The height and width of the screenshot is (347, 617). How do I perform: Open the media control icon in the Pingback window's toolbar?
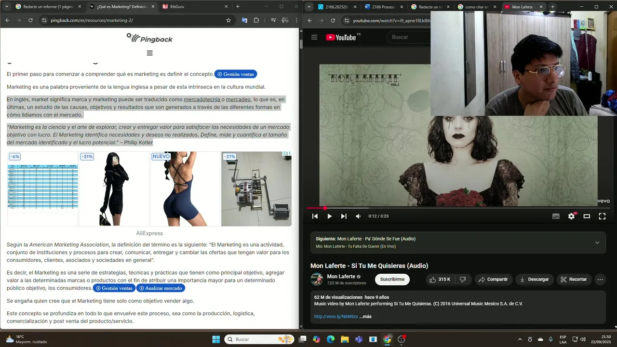pyautogui.click(x=273, y=20)
